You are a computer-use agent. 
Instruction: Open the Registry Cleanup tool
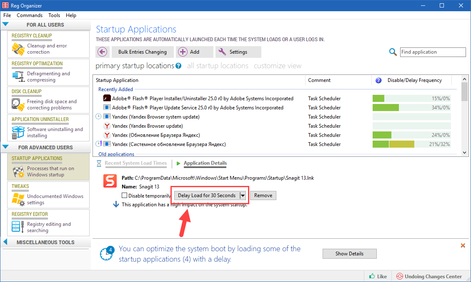click(x=47, y=45)
